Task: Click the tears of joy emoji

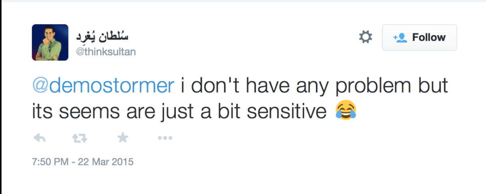Action: 345,111
